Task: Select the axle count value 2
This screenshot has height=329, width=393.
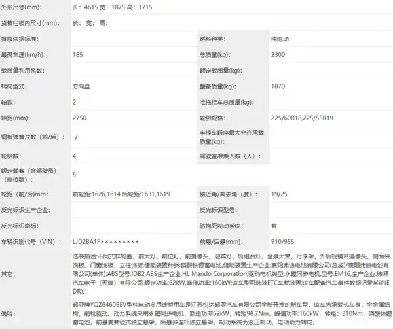Action: (74, 102)
